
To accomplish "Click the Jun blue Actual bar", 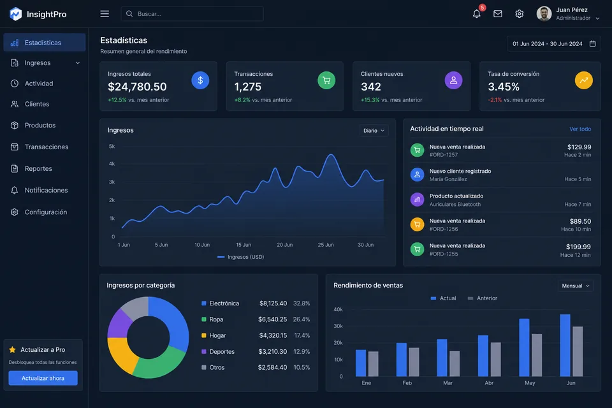I will (x=565, y=345).
